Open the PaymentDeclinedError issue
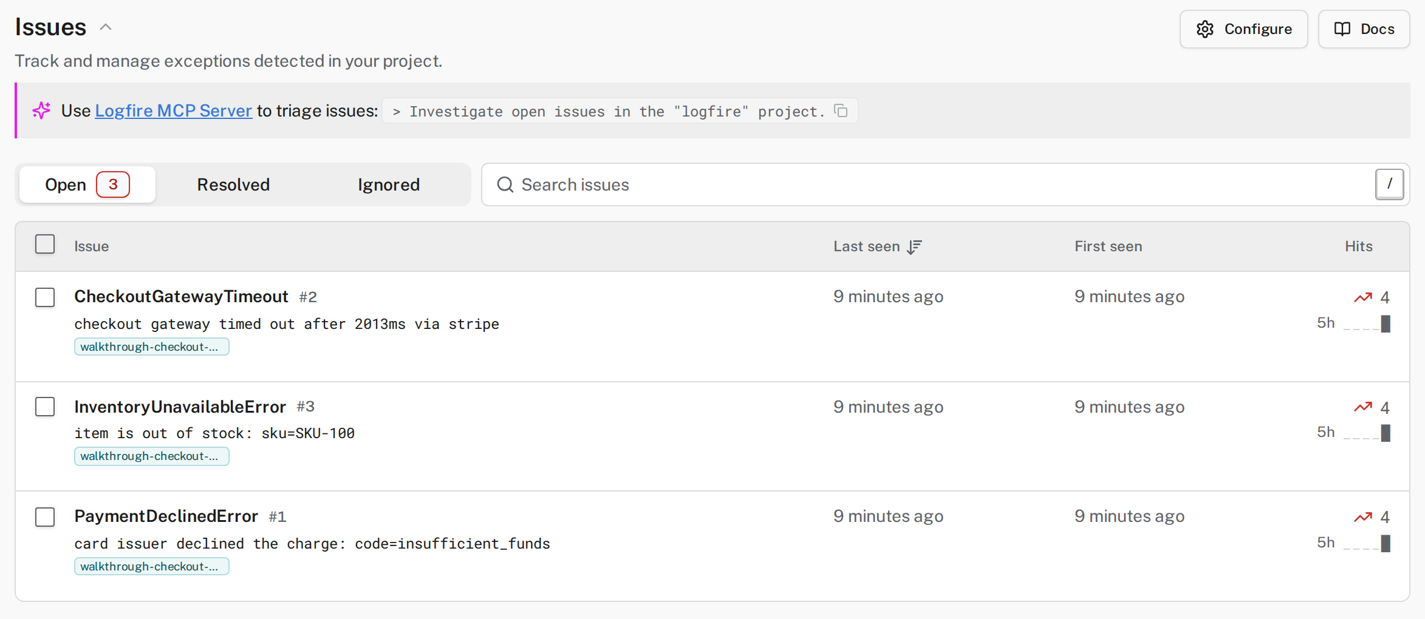The image size is (1425, 619). [x=166, y=516]
